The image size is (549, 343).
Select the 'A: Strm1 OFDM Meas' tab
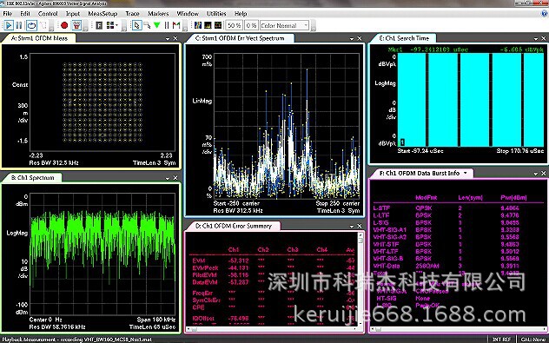click(39, 38)
